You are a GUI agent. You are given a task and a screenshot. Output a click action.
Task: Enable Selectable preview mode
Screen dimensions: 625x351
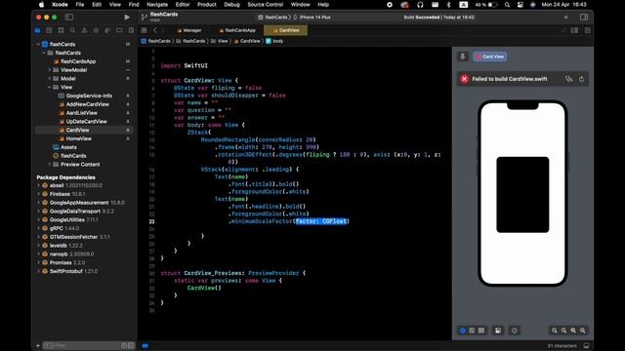[472, 331]
